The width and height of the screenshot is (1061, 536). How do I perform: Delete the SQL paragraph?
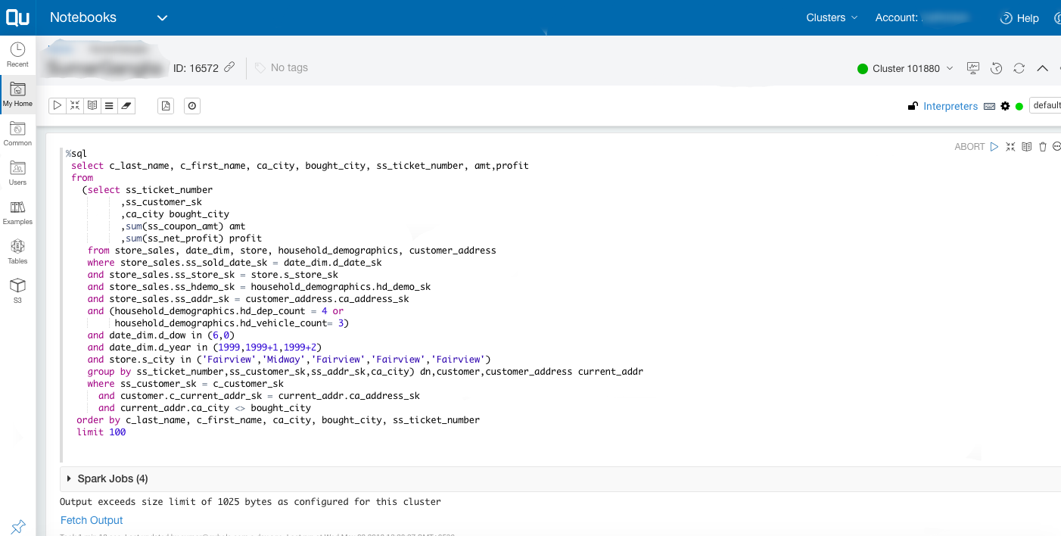tap(1043, 147)
